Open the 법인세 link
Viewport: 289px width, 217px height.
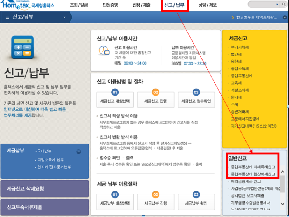pyautogui.click(x=236, y=54)
